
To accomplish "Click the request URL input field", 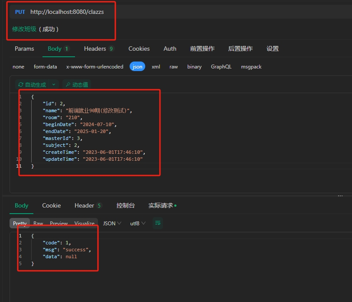I will point(67,12).
